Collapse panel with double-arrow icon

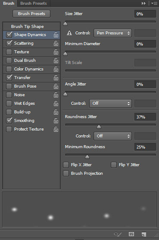click(143, 3)
